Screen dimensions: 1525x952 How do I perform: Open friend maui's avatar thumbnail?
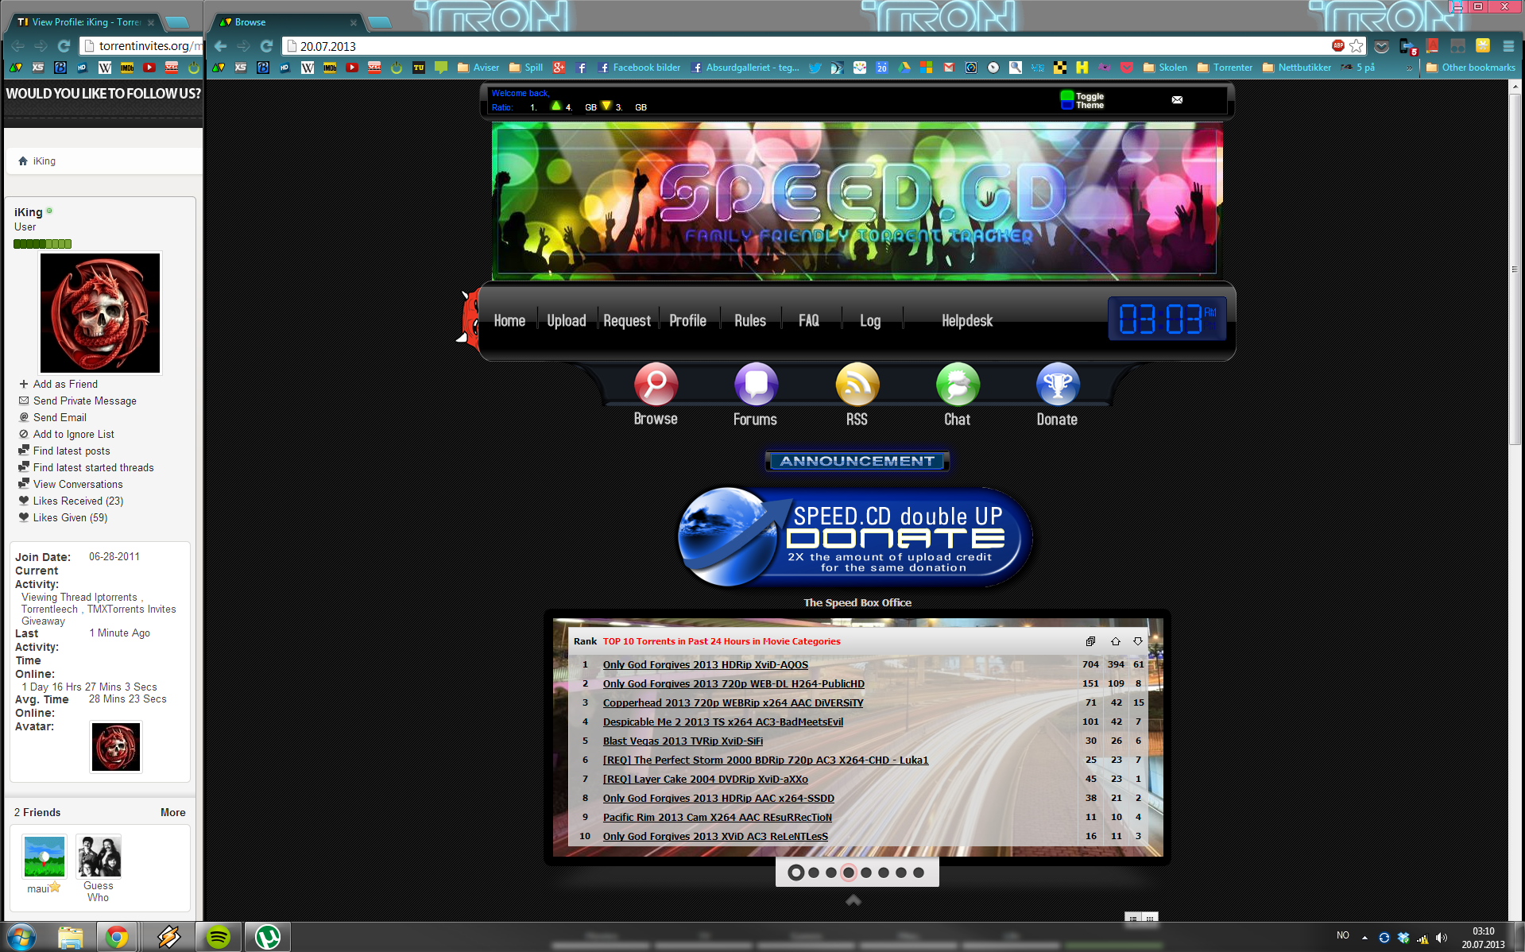[x=45, y=857]
